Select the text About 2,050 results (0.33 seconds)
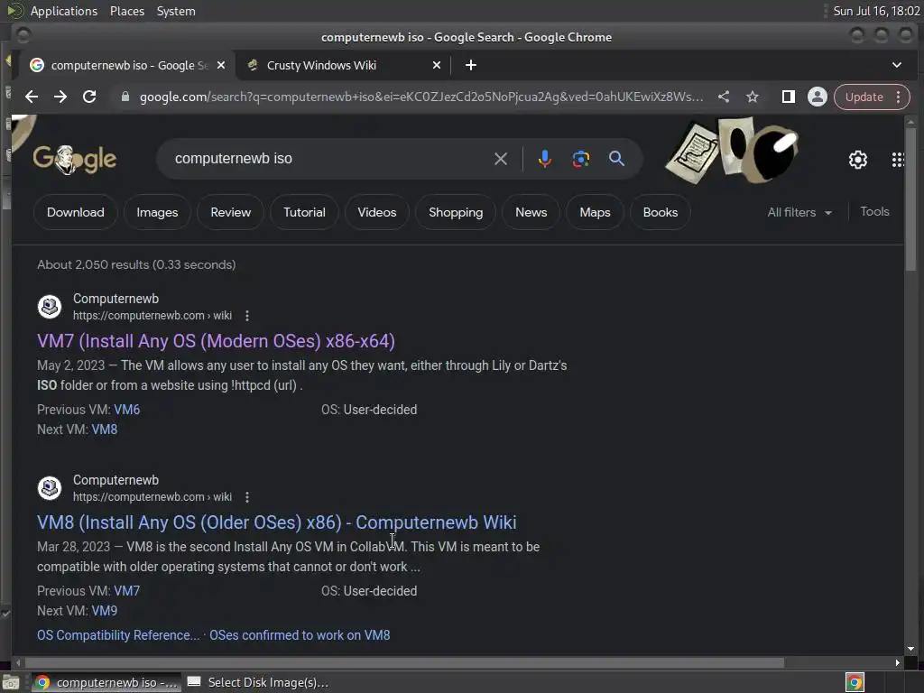 click(x=136, y=264)
